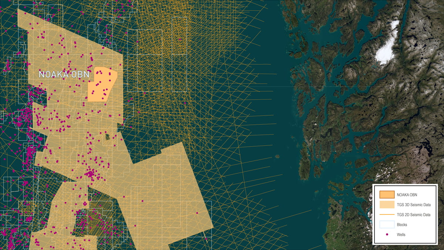Select the Blocks outline symbol in legend

pyautogui.click(x=387, y=224)
